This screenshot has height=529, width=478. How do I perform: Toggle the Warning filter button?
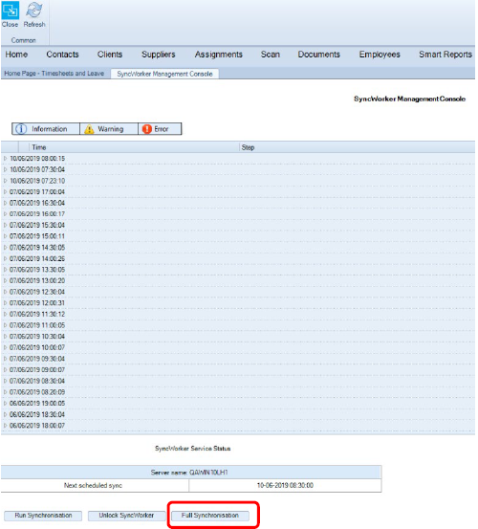(x=109, y=129)
